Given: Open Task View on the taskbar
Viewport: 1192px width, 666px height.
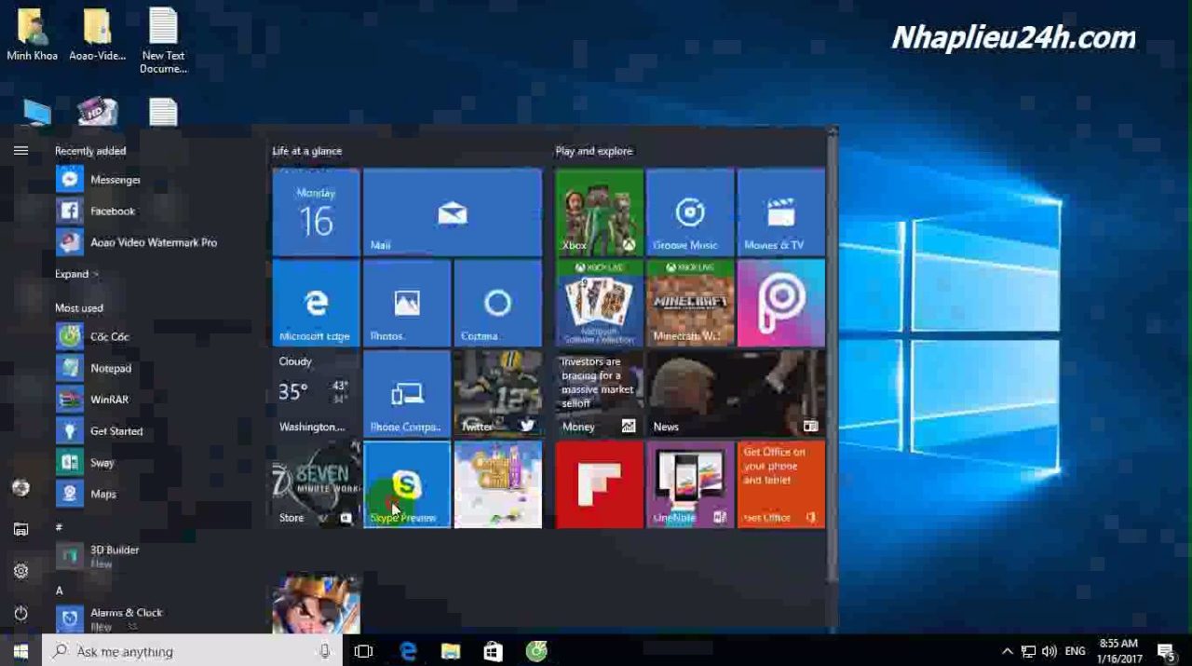Looking at the screenshot, I should (363, 651).
